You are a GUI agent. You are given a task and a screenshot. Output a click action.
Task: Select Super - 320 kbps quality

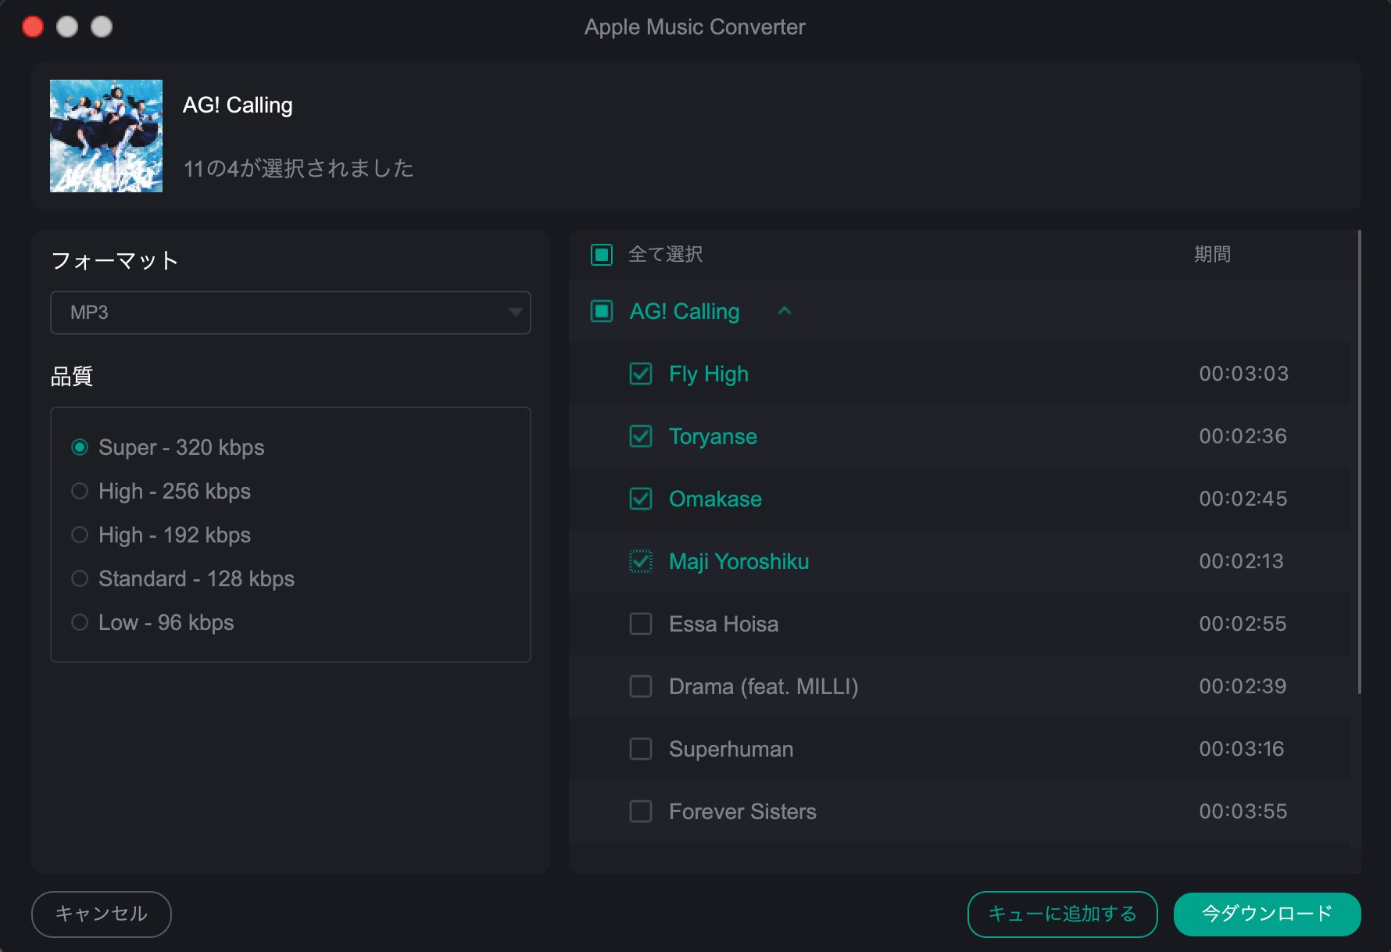(79, 447)
